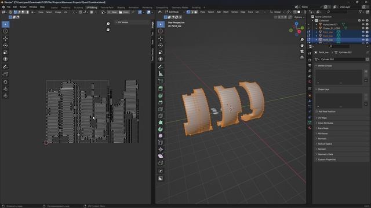This screenshot has height=208, width=371.
Task: Toggle camera view in the 3D viewport
Action: coord(302,51)
